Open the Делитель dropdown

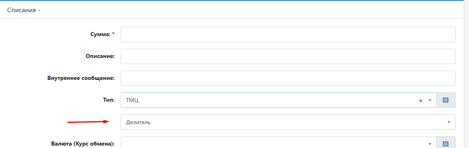click(x=288, y=122)
